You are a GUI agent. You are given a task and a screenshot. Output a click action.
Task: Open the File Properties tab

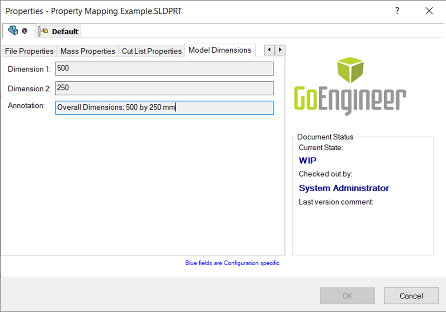tap(29, 51)
